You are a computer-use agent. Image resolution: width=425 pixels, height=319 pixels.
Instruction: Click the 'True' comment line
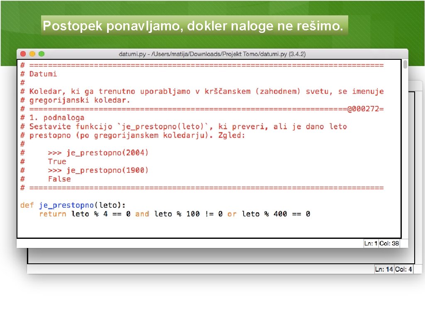(x=57, y=162)
